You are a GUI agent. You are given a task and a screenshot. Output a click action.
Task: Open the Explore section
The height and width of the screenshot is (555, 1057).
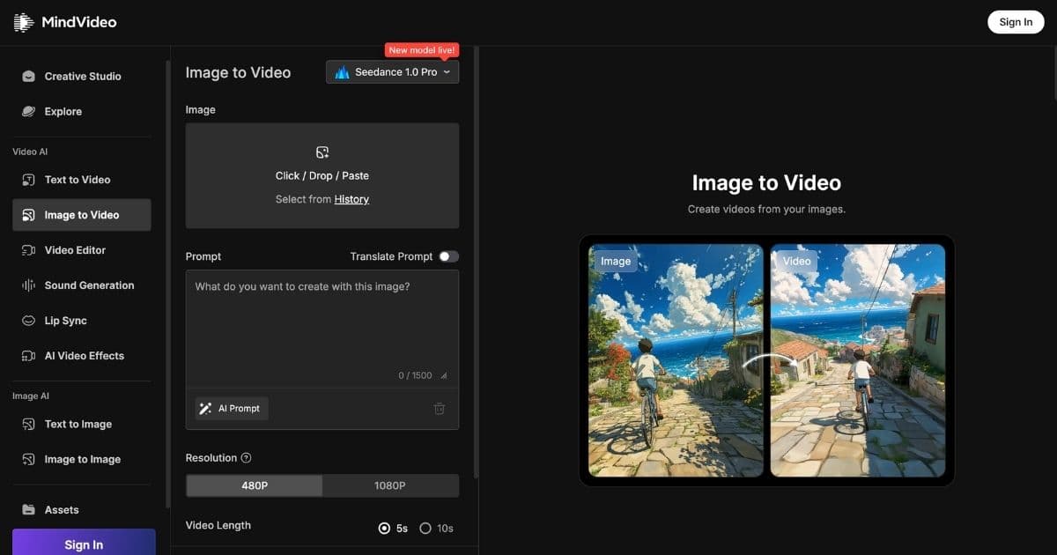(63, 111)
